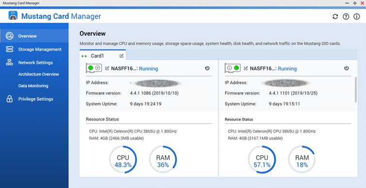Click the second node's Running status

pos(287,69)
